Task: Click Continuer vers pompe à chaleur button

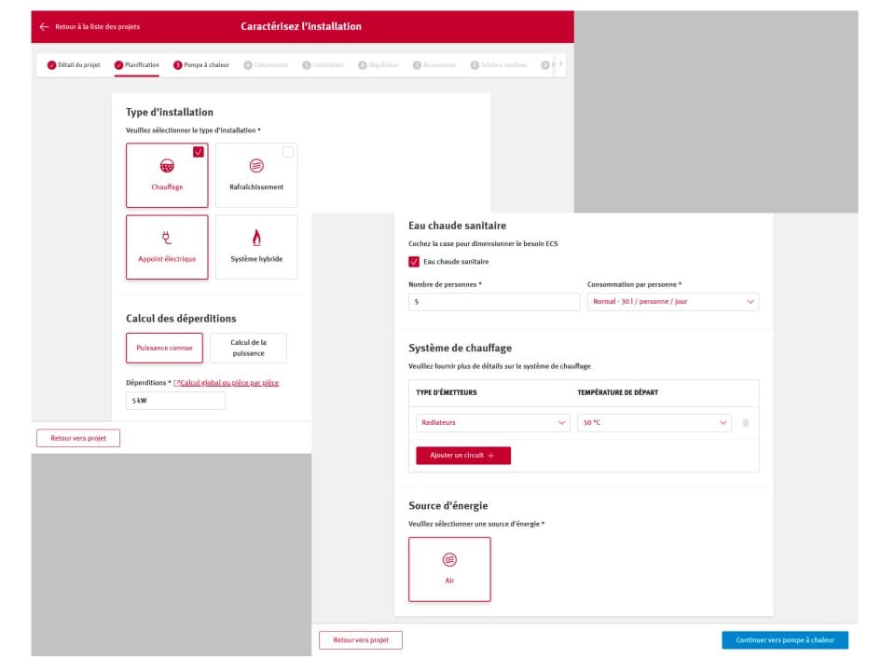Action: pos(784,640)
